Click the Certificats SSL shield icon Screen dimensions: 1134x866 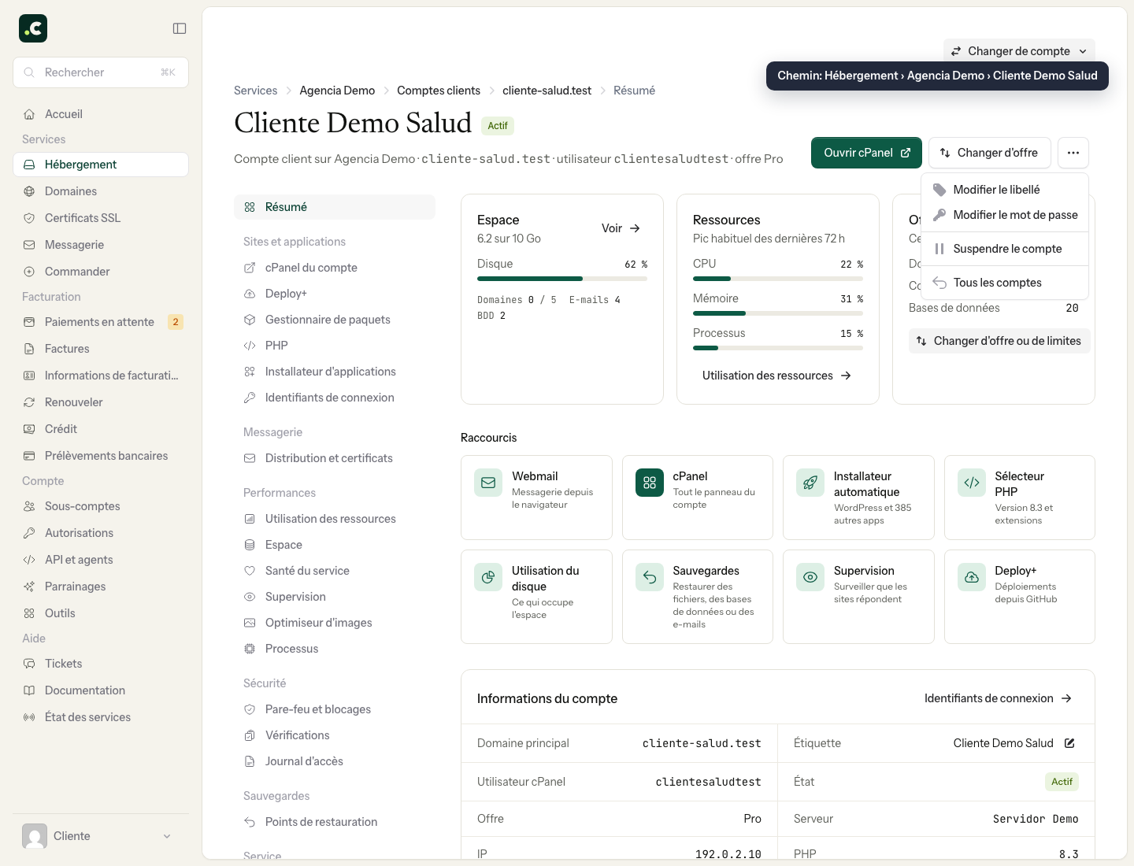click(29, 218)
